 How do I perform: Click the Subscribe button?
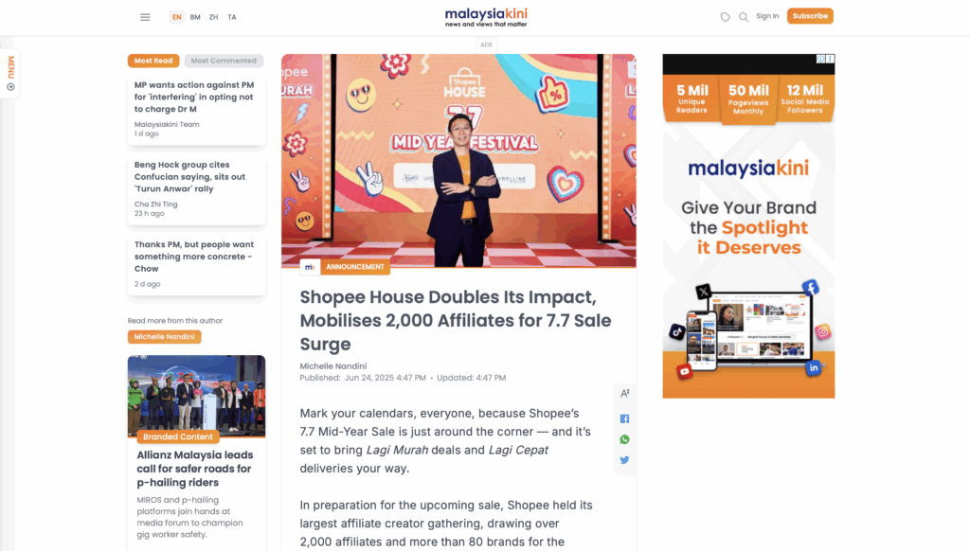pyautogui.click(x=810, y=16)
